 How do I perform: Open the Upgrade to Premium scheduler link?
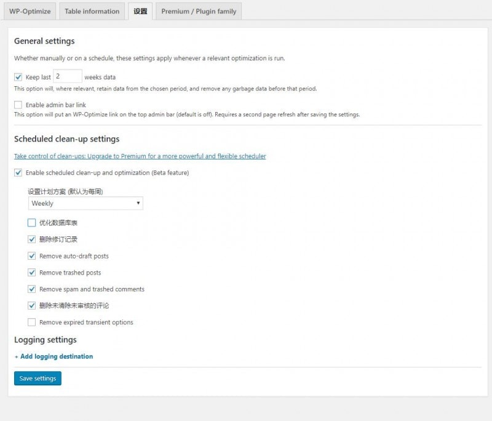pyautogui.click(x=140, y=156)
